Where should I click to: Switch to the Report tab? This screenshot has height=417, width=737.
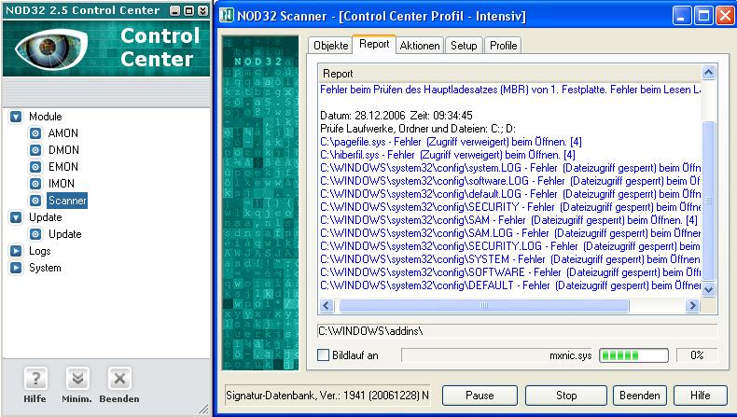(x=374, y=44)
